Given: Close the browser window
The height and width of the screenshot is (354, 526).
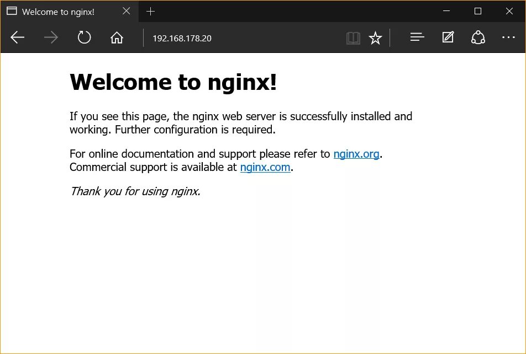Looking at the screenshot, I should click(x=509, y=11).
